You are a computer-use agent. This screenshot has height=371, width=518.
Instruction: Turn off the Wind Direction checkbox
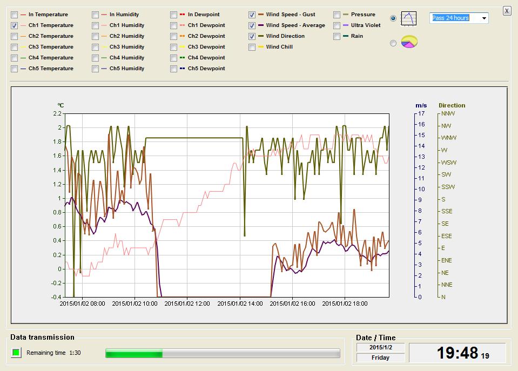(252, 36)
